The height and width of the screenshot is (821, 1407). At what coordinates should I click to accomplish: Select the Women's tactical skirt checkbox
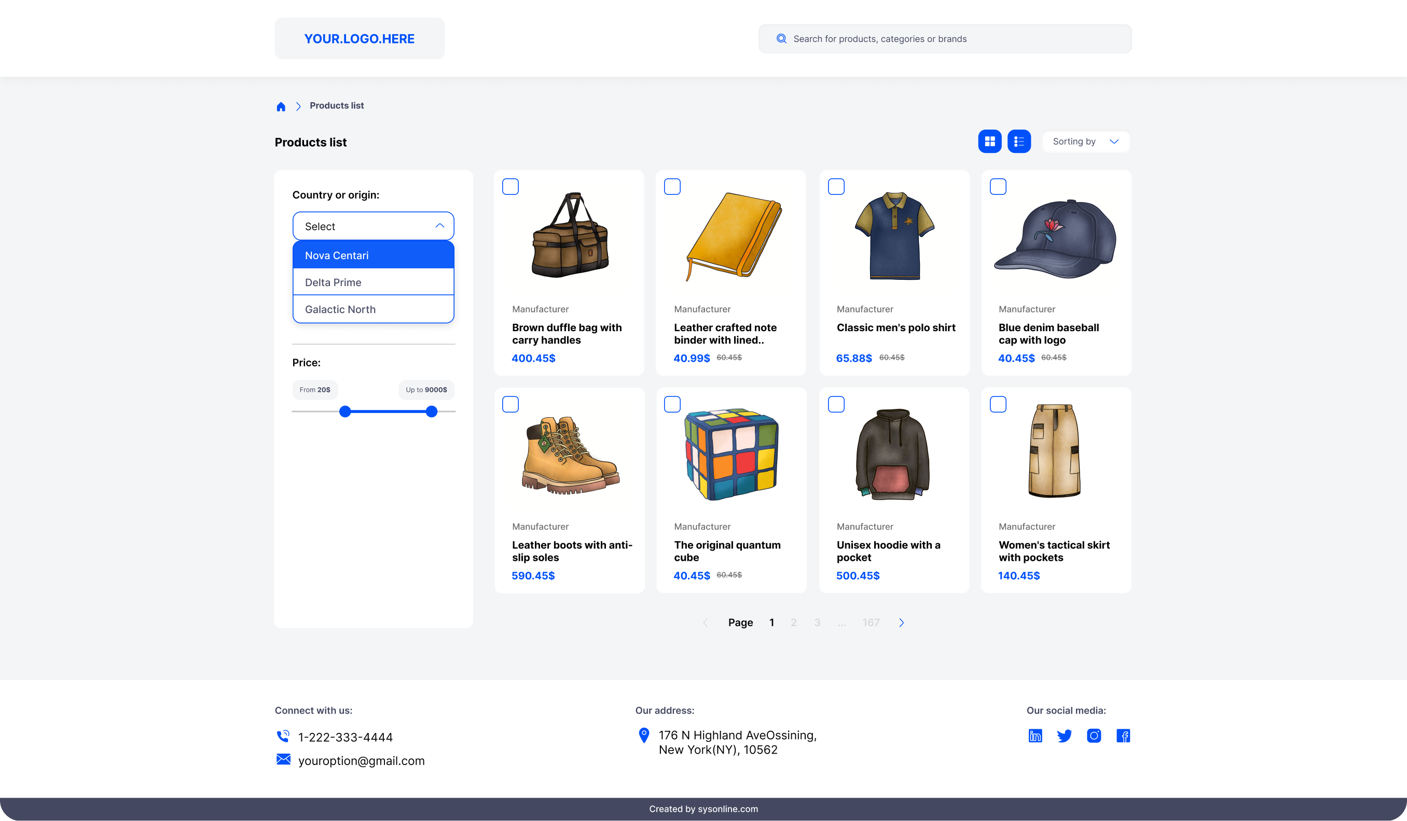pos(998,404)
